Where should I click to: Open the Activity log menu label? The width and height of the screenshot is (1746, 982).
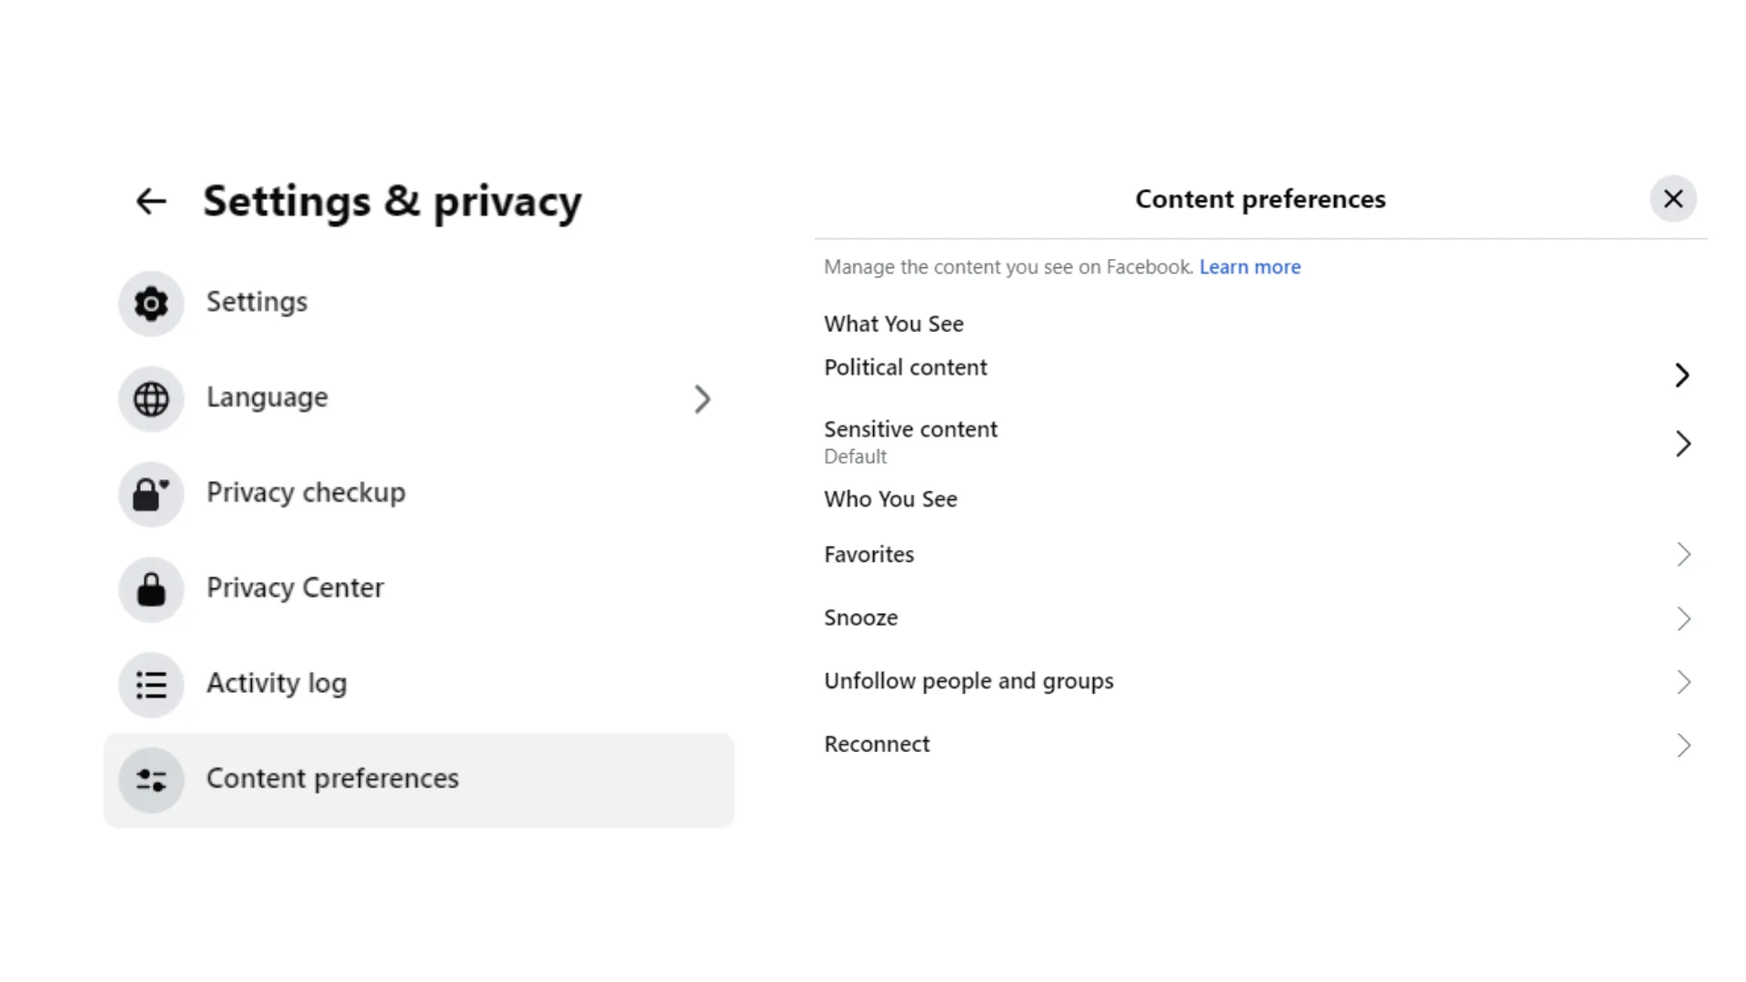tap(276, 683)
